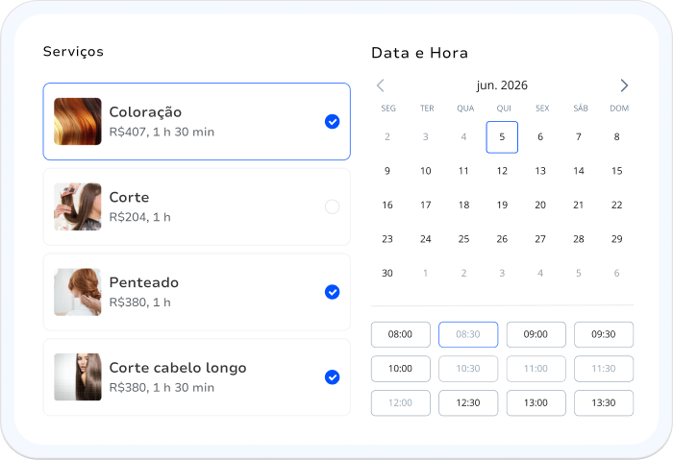Screen dimensions: 673x460
Task: Choose the 10:00 time slot
Action: [401, 369]
